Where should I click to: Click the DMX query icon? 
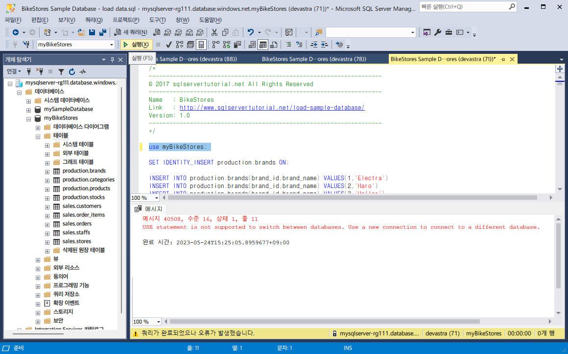pyautogui.click(x=178, y=33)
